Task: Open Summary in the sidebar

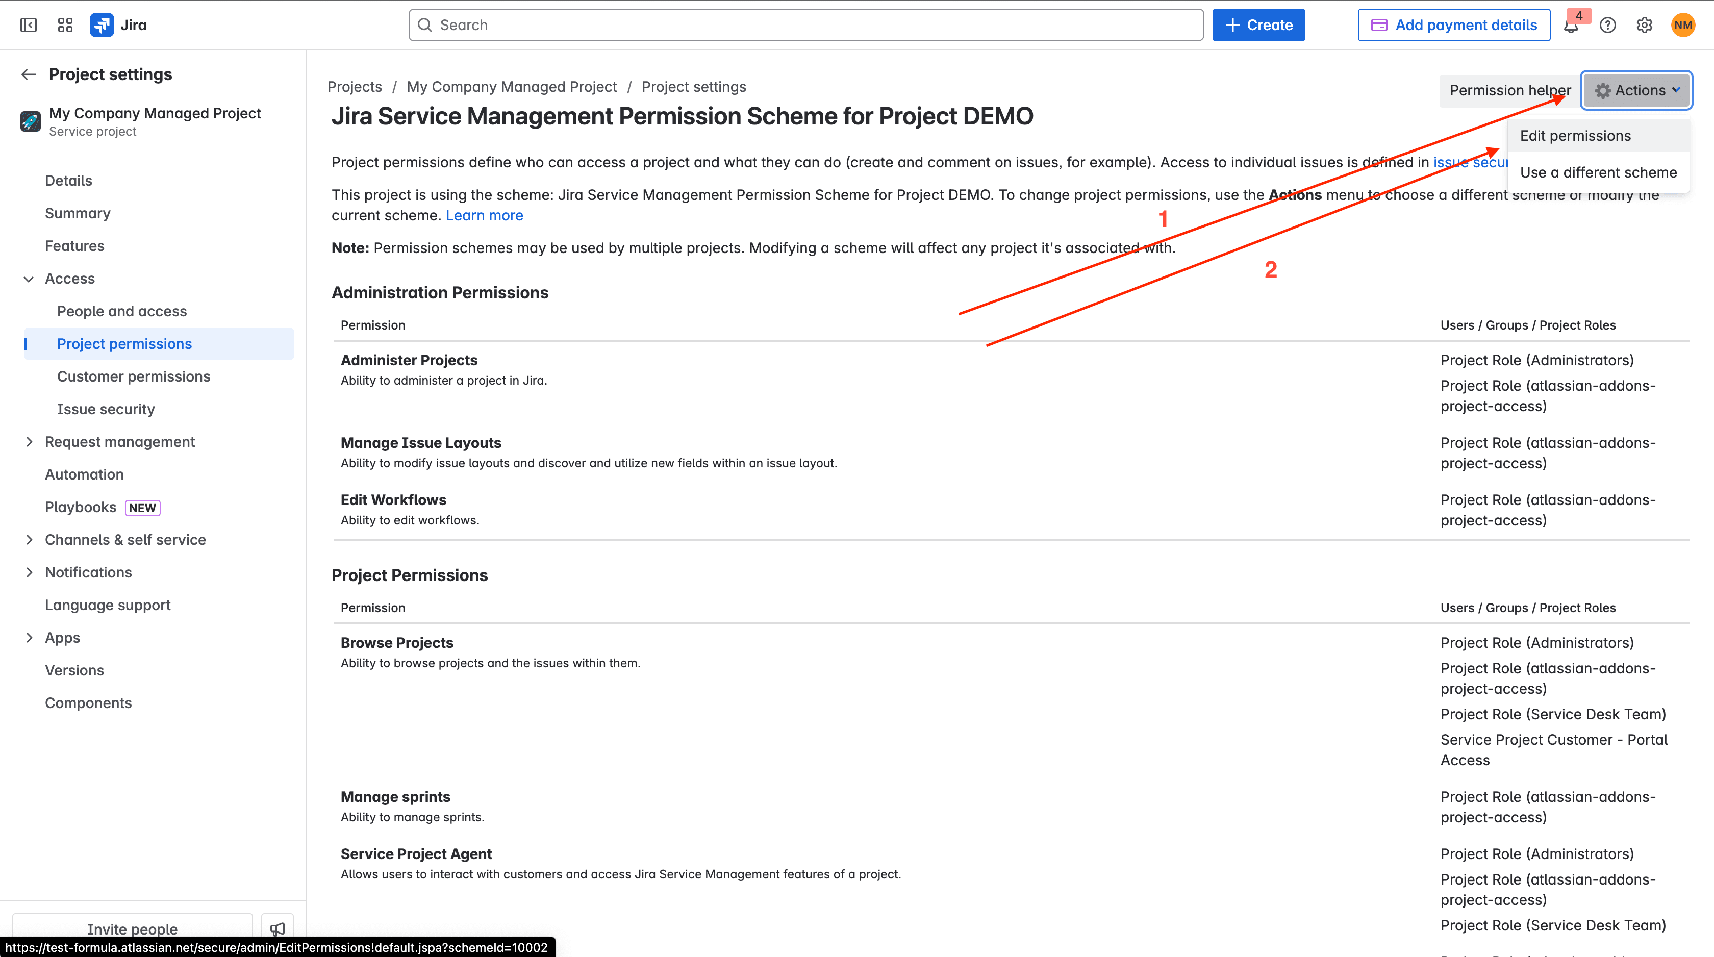Action: click(x=78, y=213)
